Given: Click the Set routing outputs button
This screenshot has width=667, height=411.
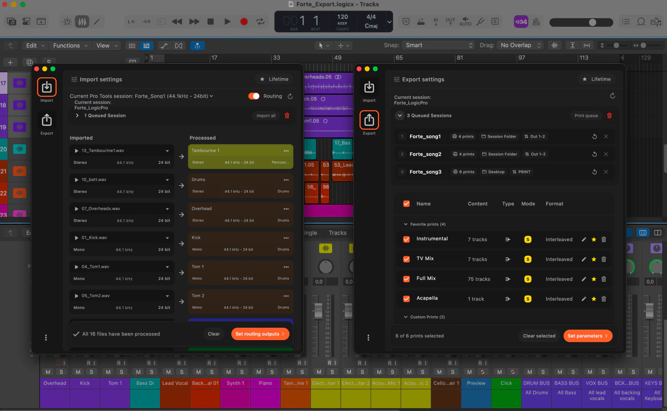Looking at the screenshot, I should pos(260,334).
